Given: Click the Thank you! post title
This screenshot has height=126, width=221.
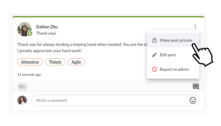Looking at the screenshot, I should click(x=46, y=33).
